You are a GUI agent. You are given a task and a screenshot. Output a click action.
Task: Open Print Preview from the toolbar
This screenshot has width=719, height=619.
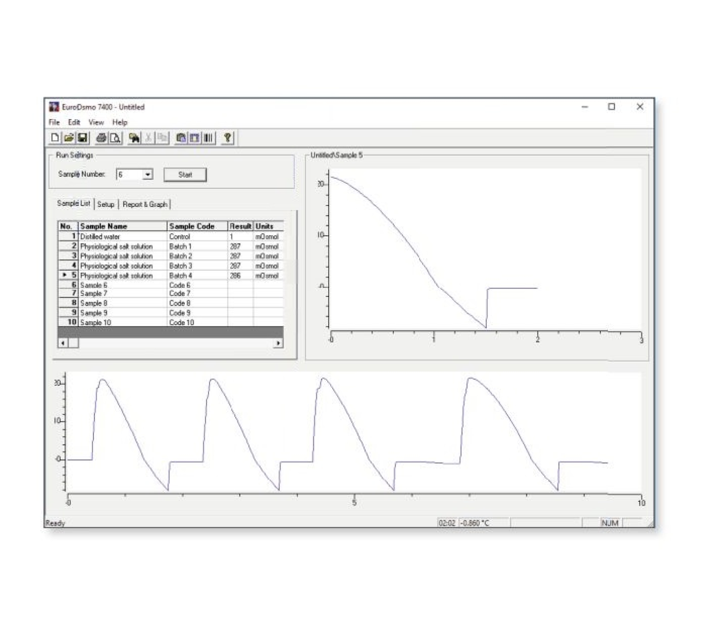pos(115,138)
